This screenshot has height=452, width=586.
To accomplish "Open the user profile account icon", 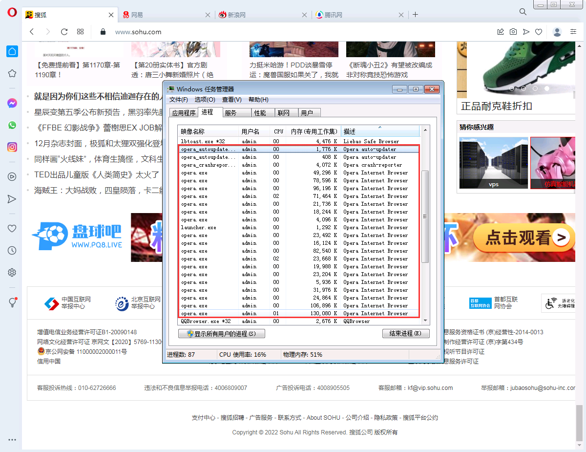I will pyautogui.click(x=557, y=32).
